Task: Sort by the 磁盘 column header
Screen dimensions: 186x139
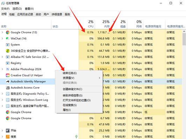Action: coord(119,24)
